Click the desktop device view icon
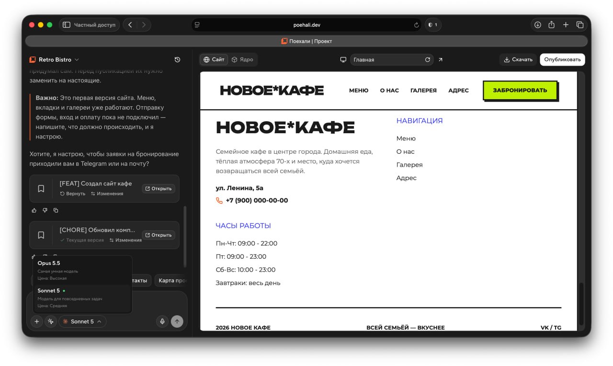Viewport: 613px width, 366px height. tap(343, 60)
